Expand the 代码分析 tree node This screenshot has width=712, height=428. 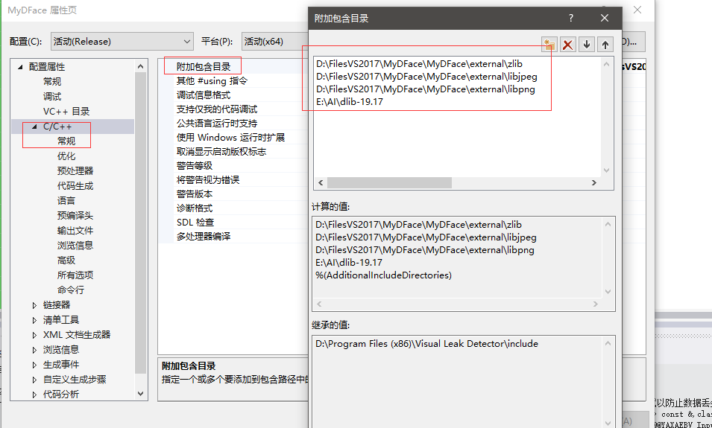[x=34, y=395]
